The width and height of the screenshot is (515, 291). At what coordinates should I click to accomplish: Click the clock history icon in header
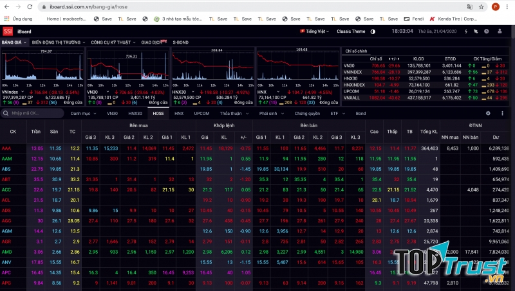[485, 31]
